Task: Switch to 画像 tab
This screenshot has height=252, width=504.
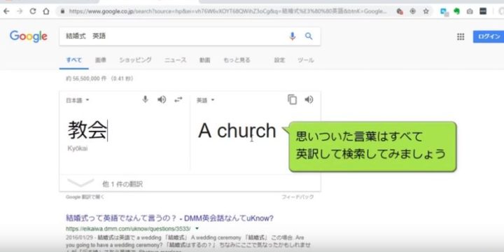Action: click(101, 60)
